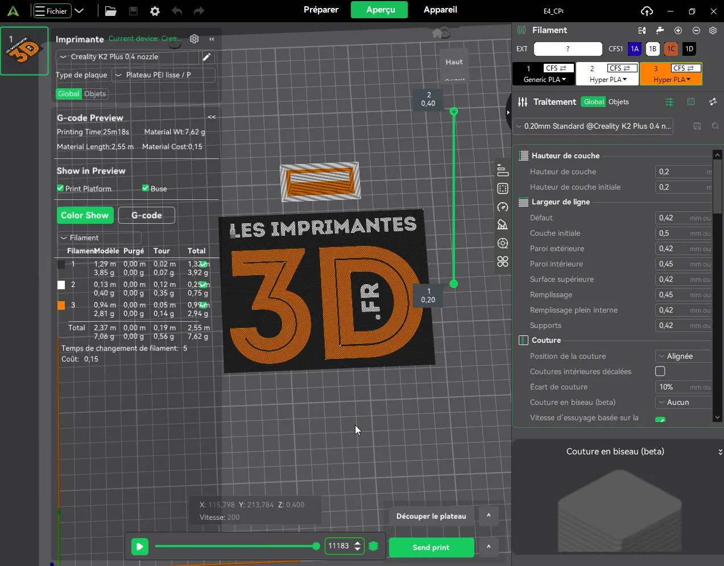This screenshot has width=724, height=566.
Task: Play the print simulation
Action: coord(139,547)
